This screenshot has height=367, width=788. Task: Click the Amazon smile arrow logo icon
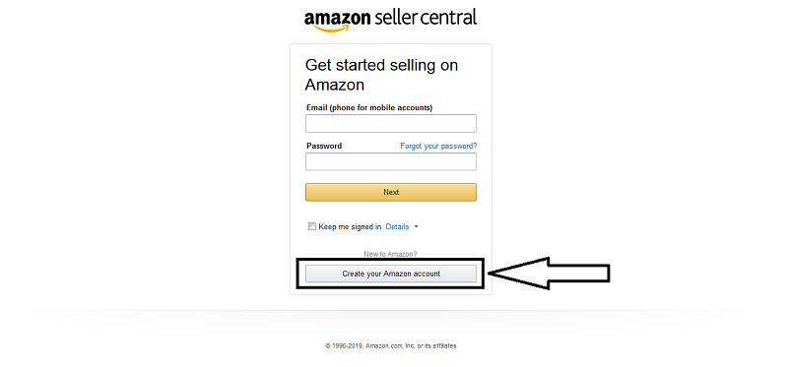[x=331, y=29]
